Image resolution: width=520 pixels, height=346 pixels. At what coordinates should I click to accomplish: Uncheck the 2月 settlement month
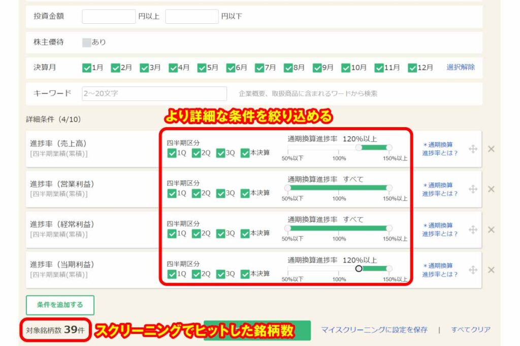[115, 68]
